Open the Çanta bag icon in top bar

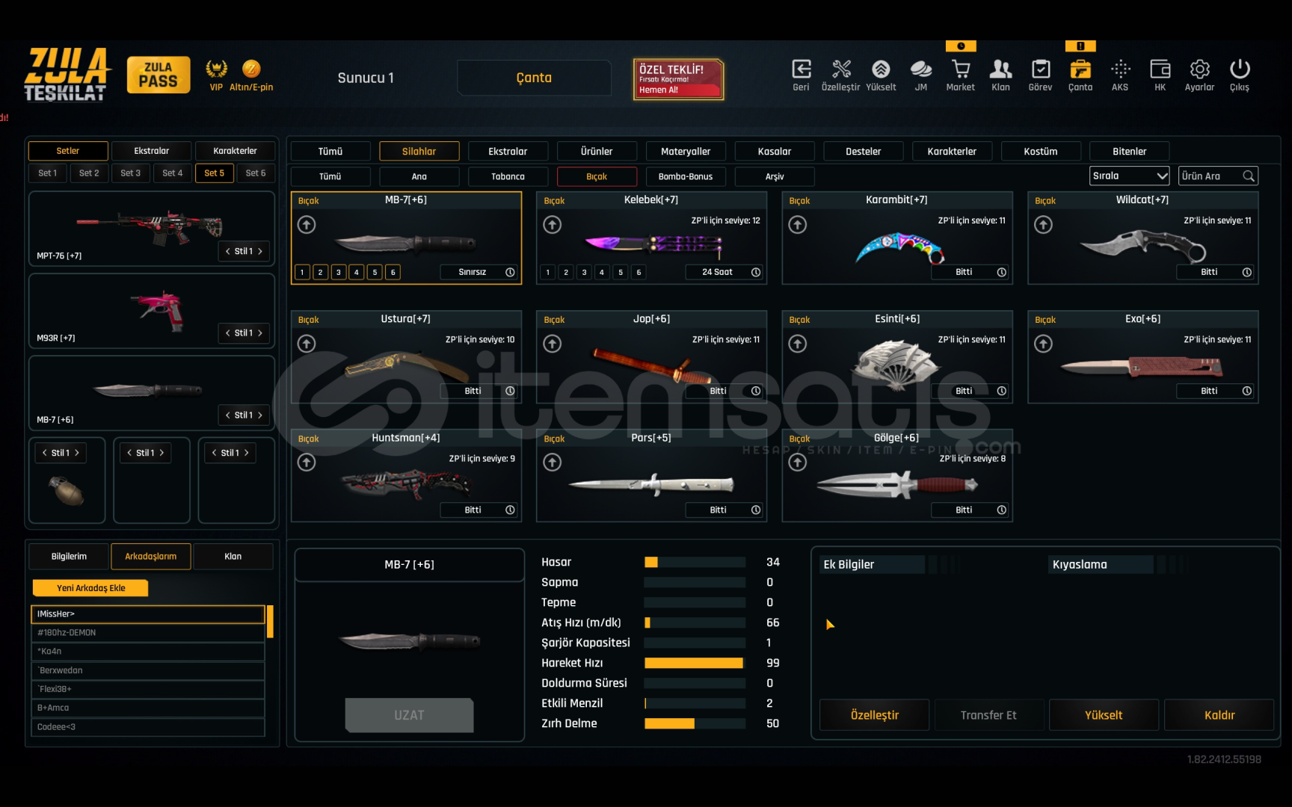1080,69
